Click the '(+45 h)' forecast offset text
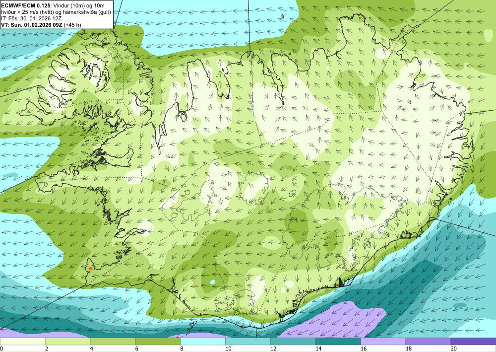Image resolution: width=496 pixels, height=352 pixels. (x=72, y=25)
